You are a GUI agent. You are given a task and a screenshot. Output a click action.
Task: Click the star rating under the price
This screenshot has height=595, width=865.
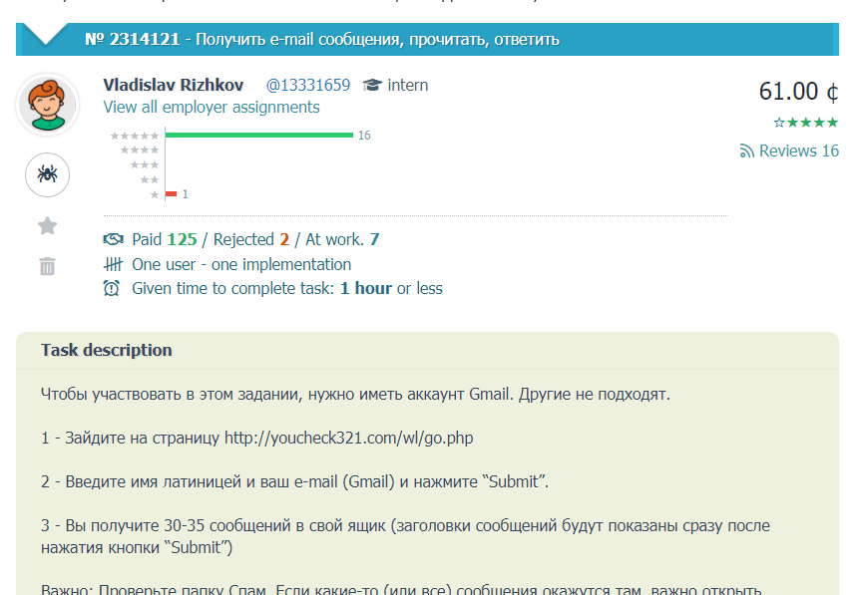(x=805, y=123)
